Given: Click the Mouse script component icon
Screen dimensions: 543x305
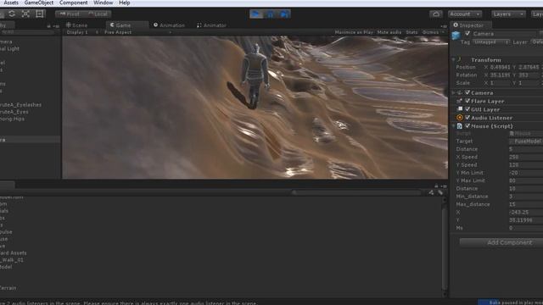Looking at the screenshot, I should pyautogui.click(x=460, y=126).
